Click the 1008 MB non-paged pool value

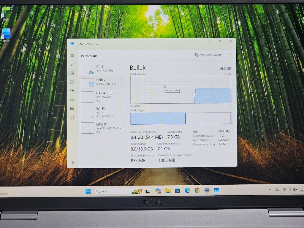(x=167, y=160)
